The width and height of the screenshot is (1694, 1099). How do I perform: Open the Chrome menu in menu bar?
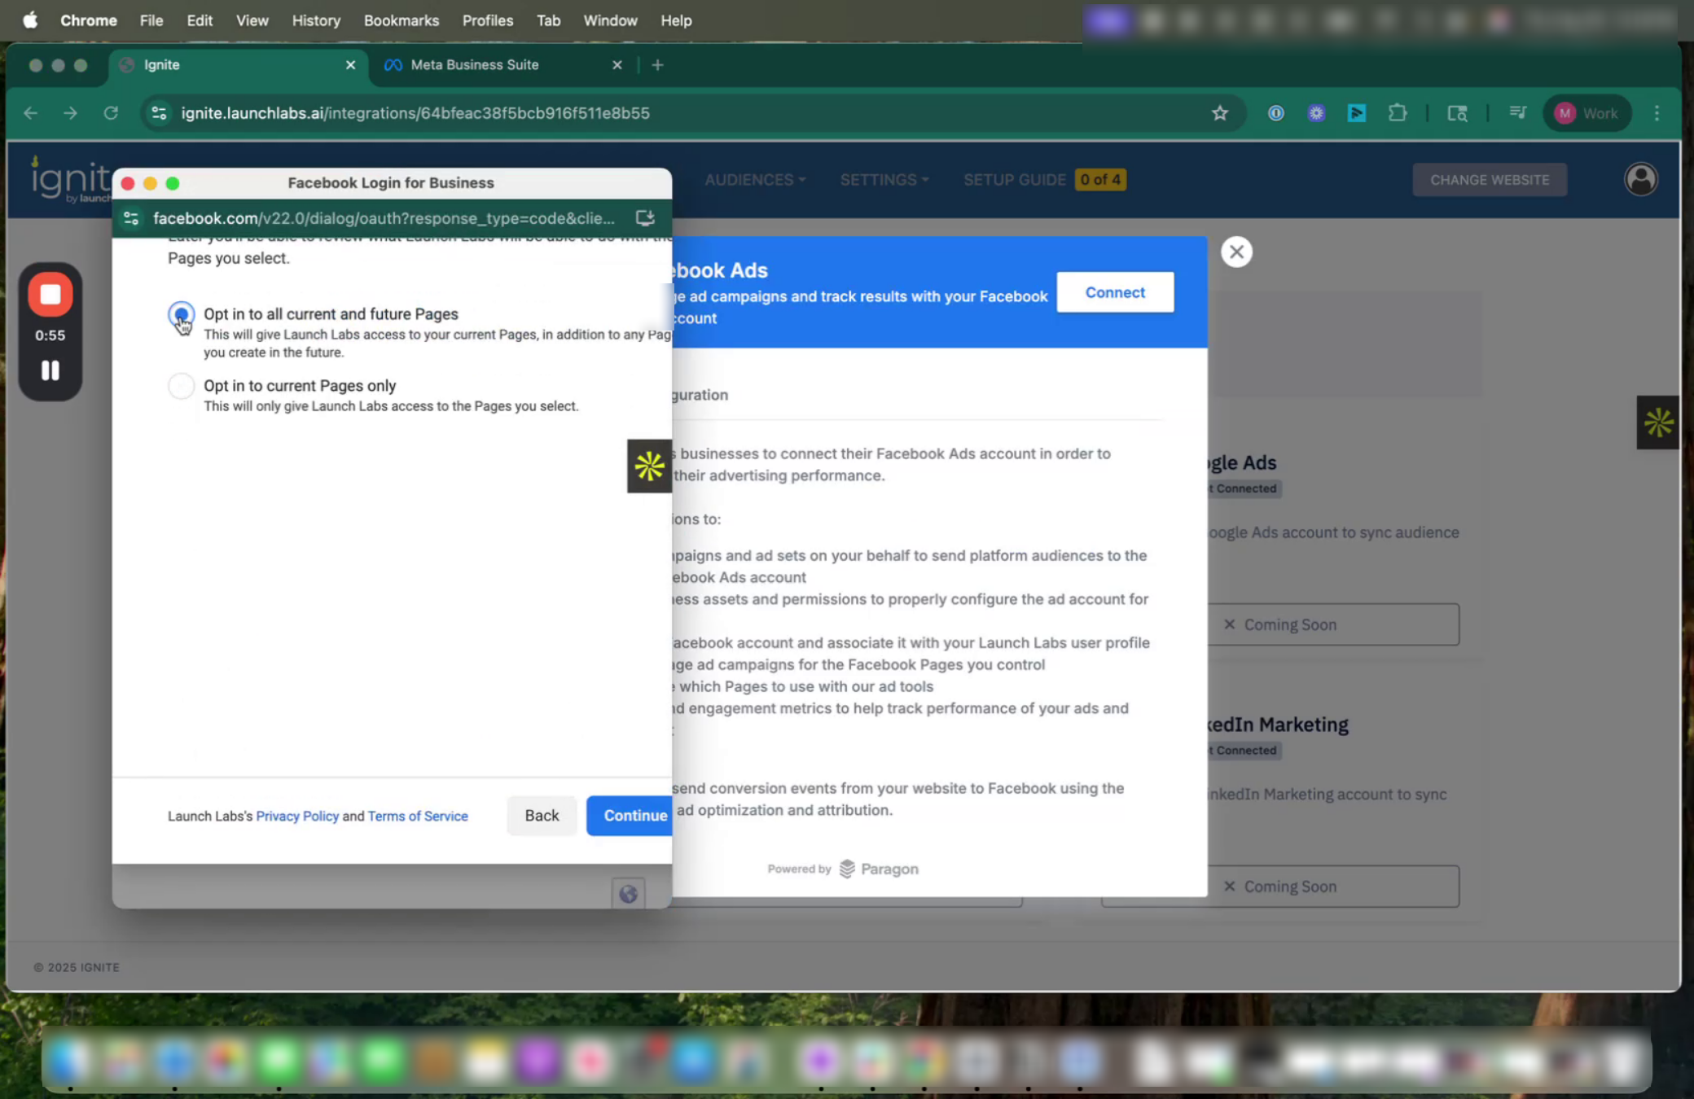[x=89, y=20]
